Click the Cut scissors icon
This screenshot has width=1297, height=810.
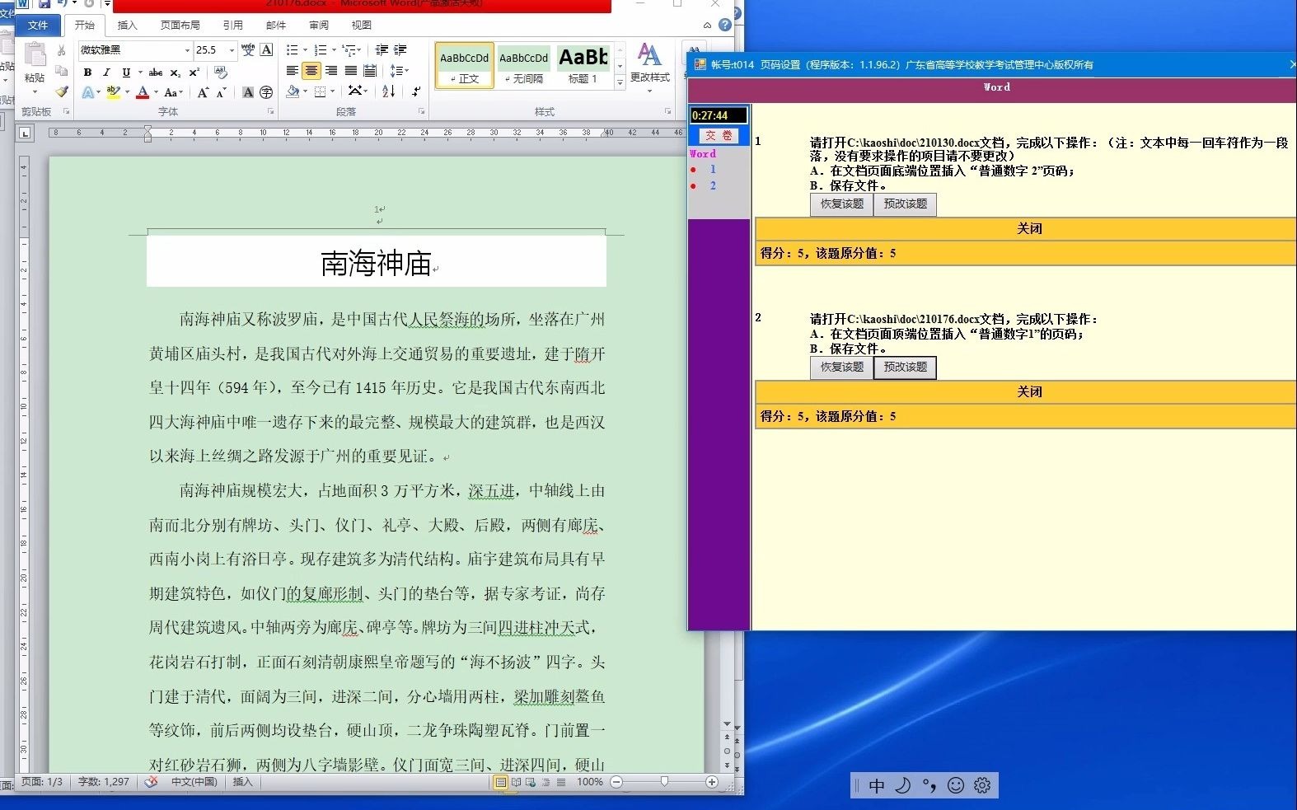(62, 51)
